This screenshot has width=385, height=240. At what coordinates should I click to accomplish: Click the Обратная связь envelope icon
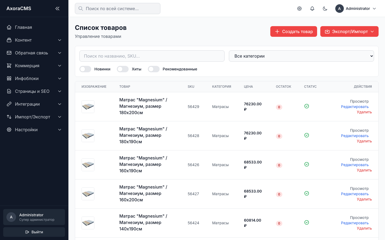click(9, 53)
